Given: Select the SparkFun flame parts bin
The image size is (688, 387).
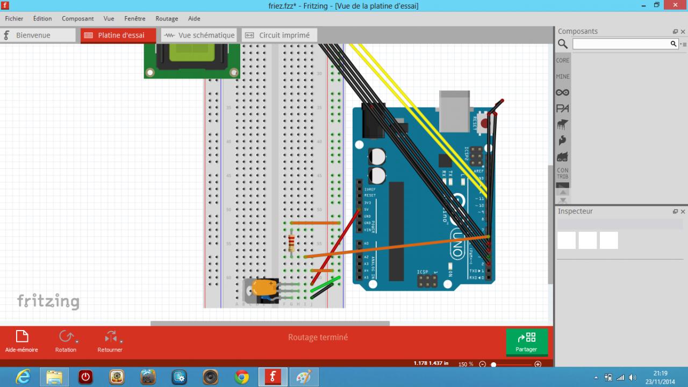Looking at the screenshot, I should tap(563, 141).
